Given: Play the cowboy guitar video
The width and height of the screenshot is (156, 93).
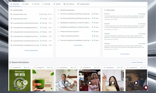Looking at the screenshot, I should point(90,83).
